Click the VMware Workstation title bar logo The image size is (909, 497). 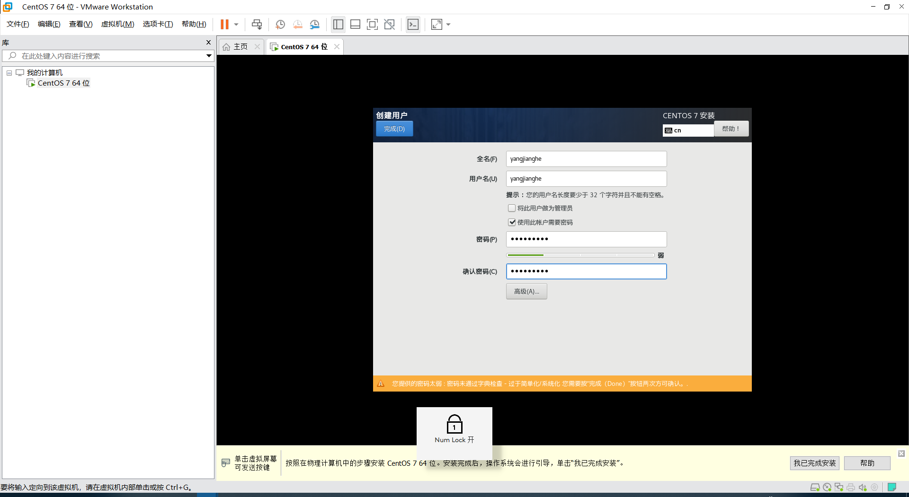click(x=8, y=7)
